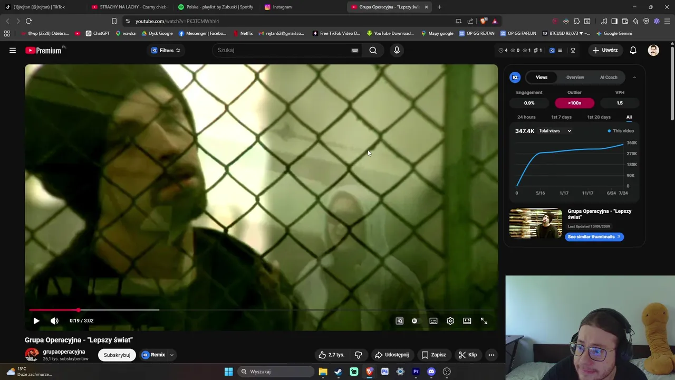The height and width of the screenshot is (380, 675).
Task: Click the Utwórz create button
Action: pos(605,50)
